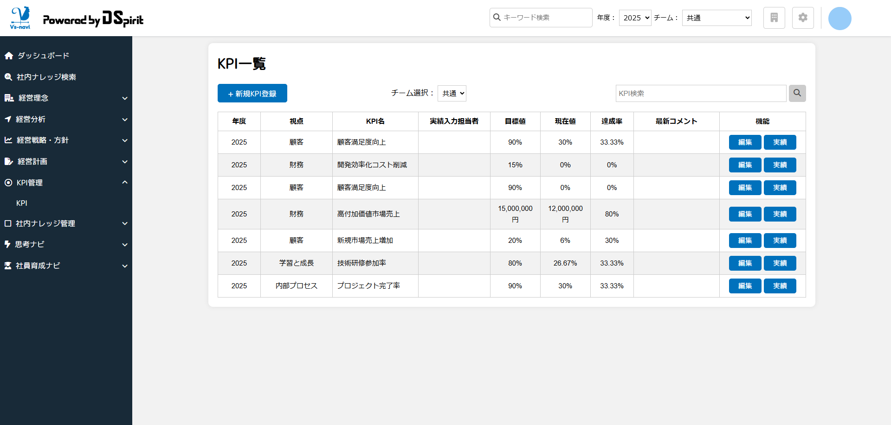This screenshot has width=891, height=425.
Task: Click the 15,000,000 円 target value
Action: pos(515,214)
